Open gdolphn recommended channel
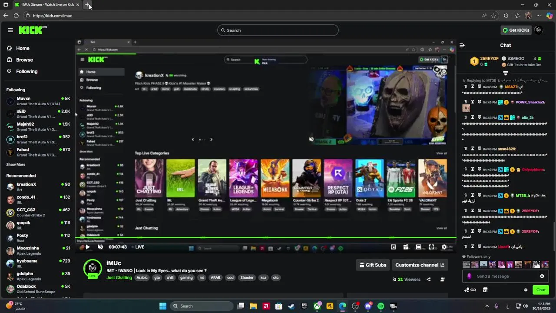Image resolution: width=556 pixels, height=313 pixels. click(38, 276)
